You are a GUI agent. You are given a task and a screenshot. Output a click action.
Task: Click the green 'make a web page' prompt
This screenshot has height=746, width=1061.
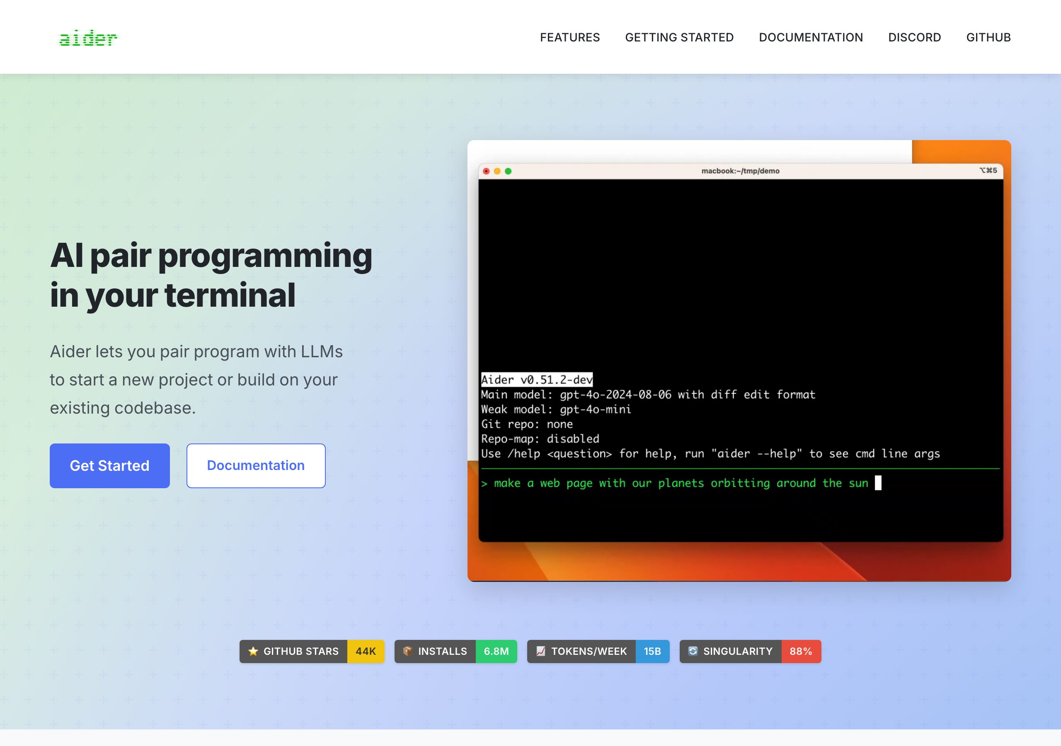675,483
